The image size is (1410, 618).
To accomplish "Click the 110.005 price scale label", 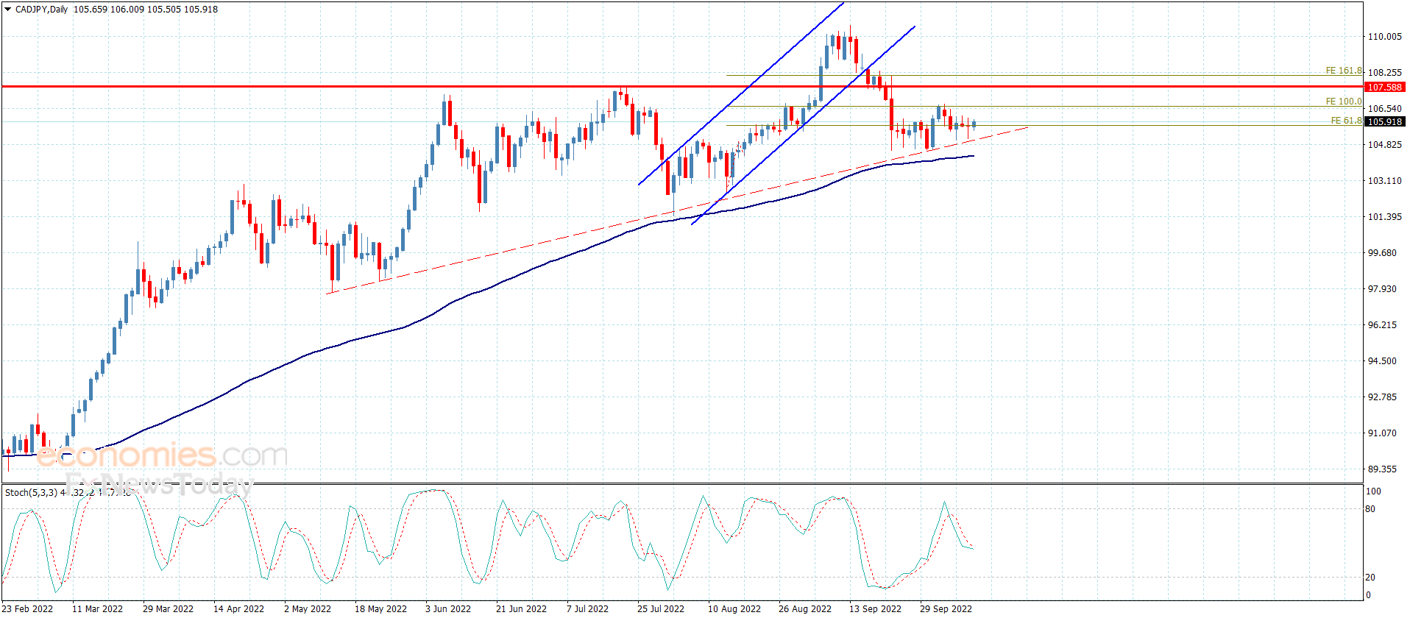I will [1384, 37].
